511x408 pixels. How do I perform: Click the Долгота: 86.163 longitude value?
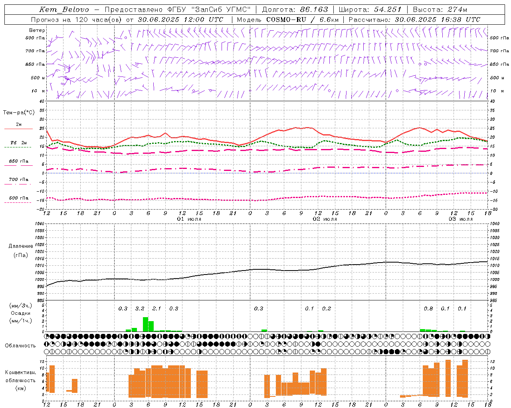tap(295, 10)
